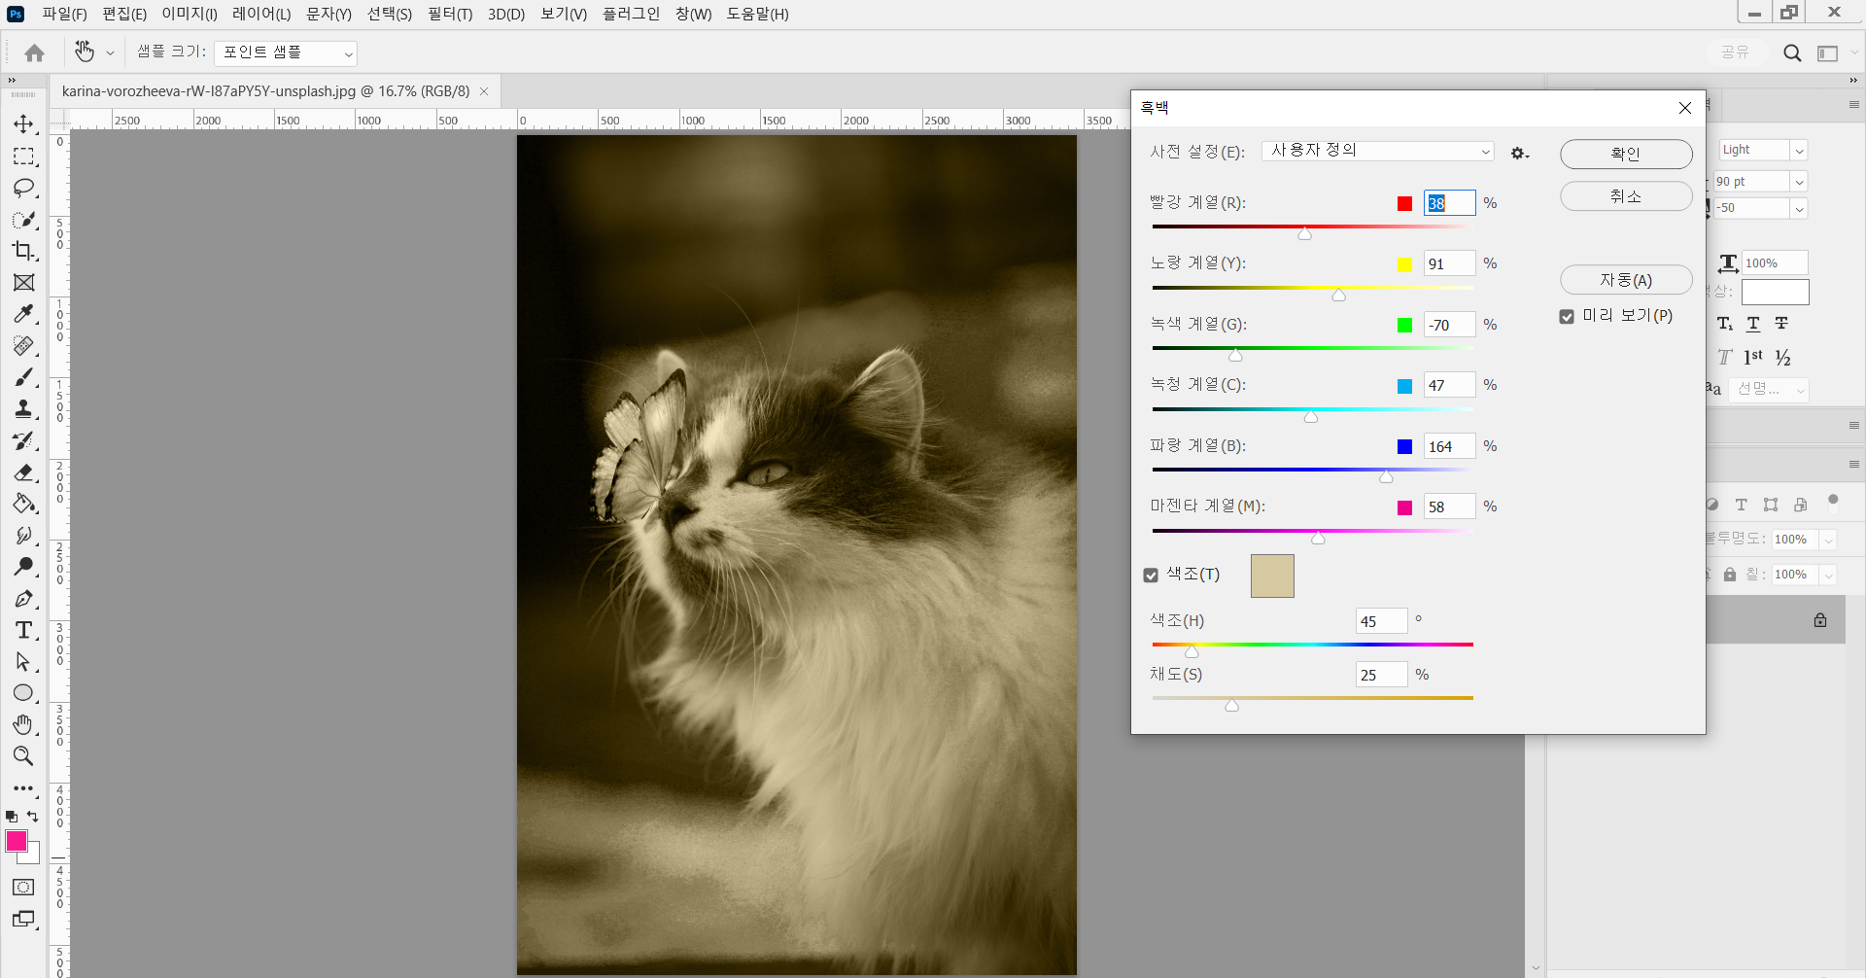1866x978 pixels.
Task: Click the 색조(H) hue value field
Action: tap(1381, 621)
